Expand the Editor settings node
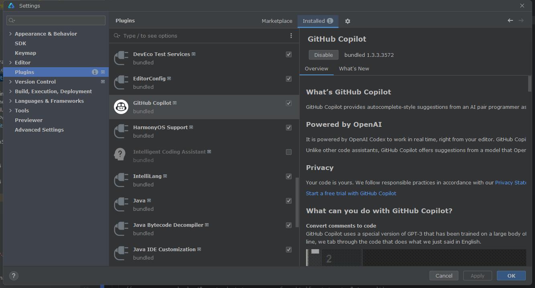This screenshot has width=535, height=288. point(10,62)
